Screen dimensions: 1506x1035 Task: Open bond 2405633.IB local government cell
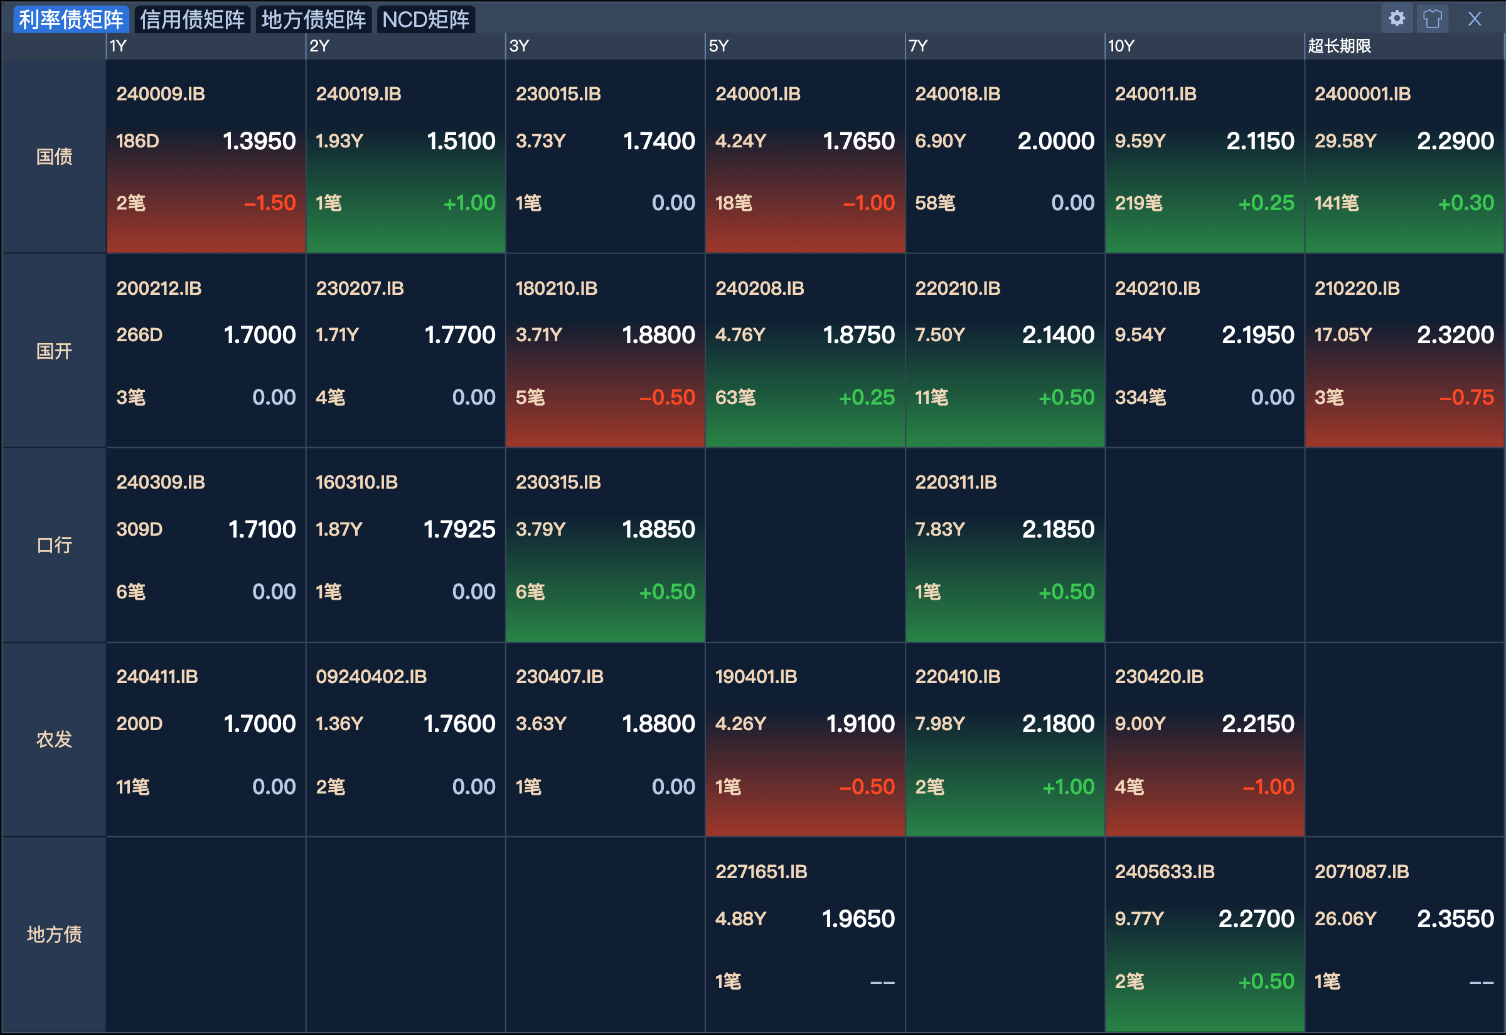coord(1204,934)
